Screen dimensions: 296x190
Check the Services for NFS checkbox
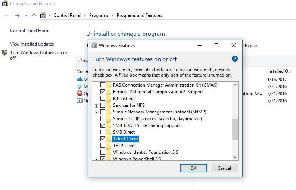(x=103, y=105)
